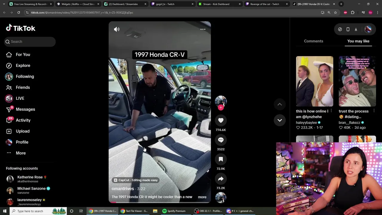Image resolution: width=382 pixels, height=215 pixels.
Task: Open the Upload page
Action: coord(23,131)
